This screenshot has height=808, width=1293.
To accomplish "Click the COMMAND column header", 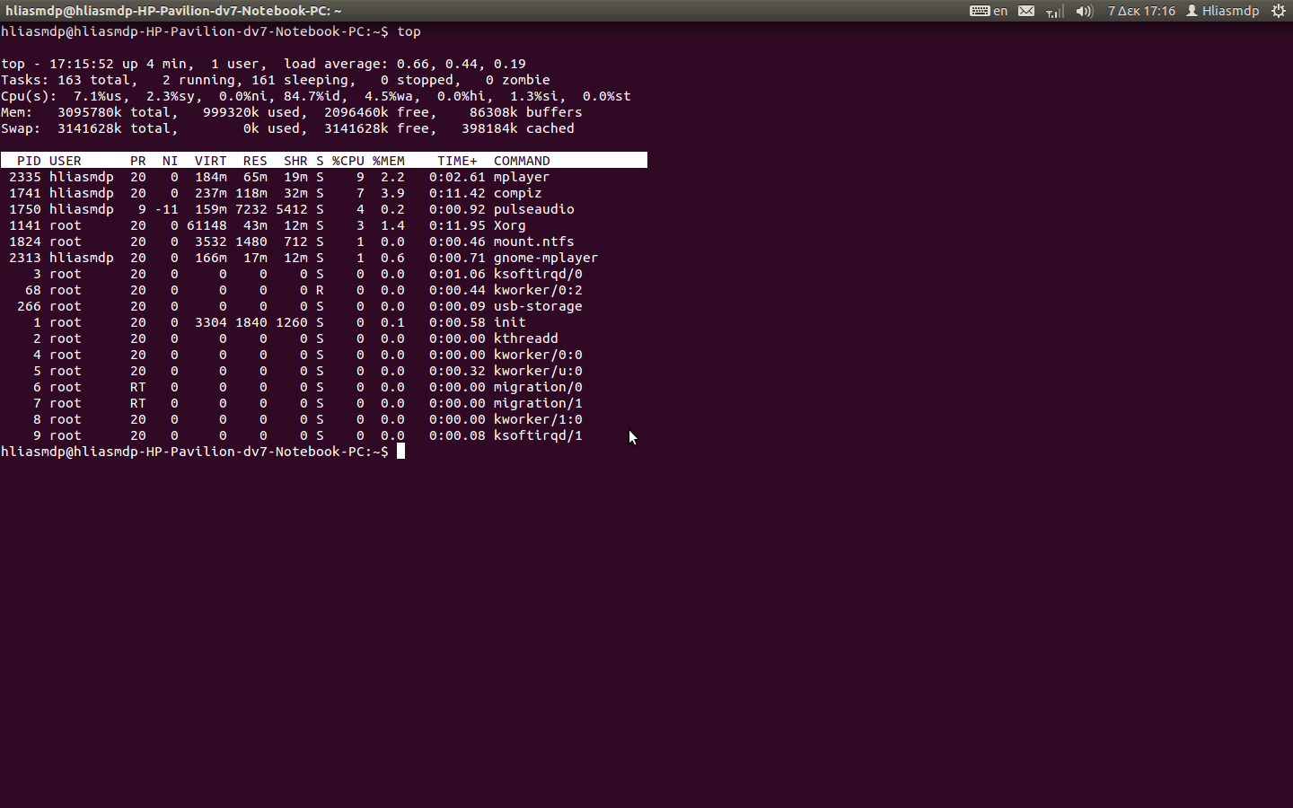I will click(522, 161).
